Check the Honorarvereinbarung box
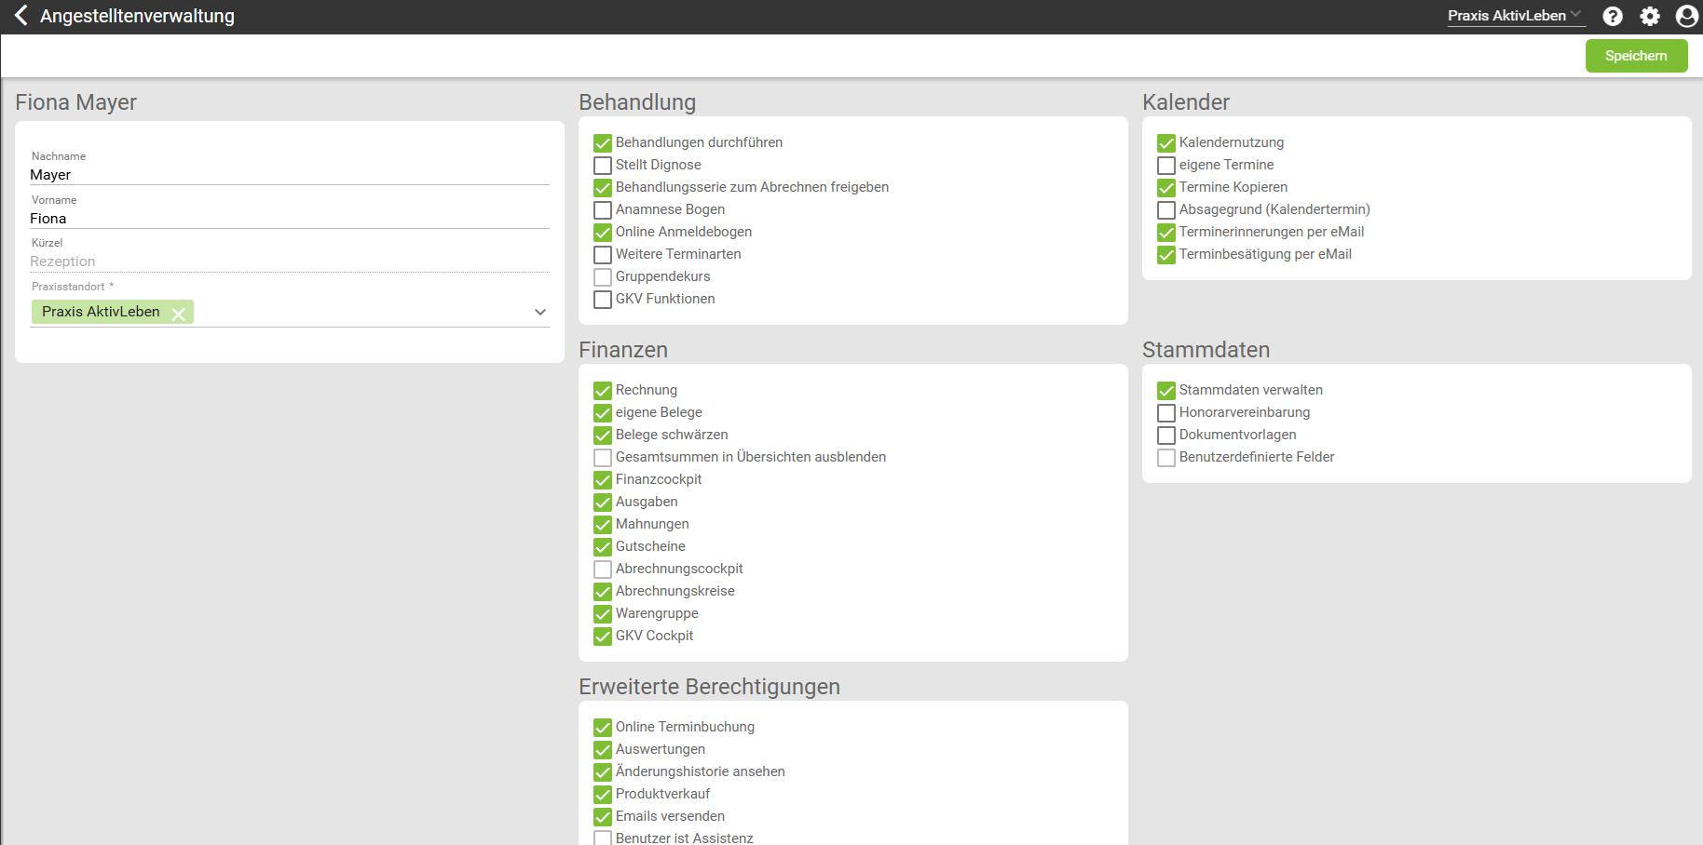Screen dimensions: 1703x845 [x=1166, y=413]
